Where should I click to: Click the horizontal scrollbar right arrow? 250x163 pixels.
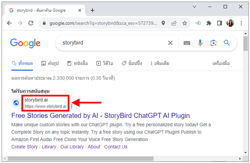pos(240,159)
